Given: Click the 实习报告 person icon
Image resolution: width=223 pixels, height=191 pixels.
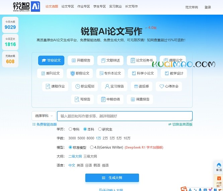Looking at the screenshot, I should tap(107, 86).
